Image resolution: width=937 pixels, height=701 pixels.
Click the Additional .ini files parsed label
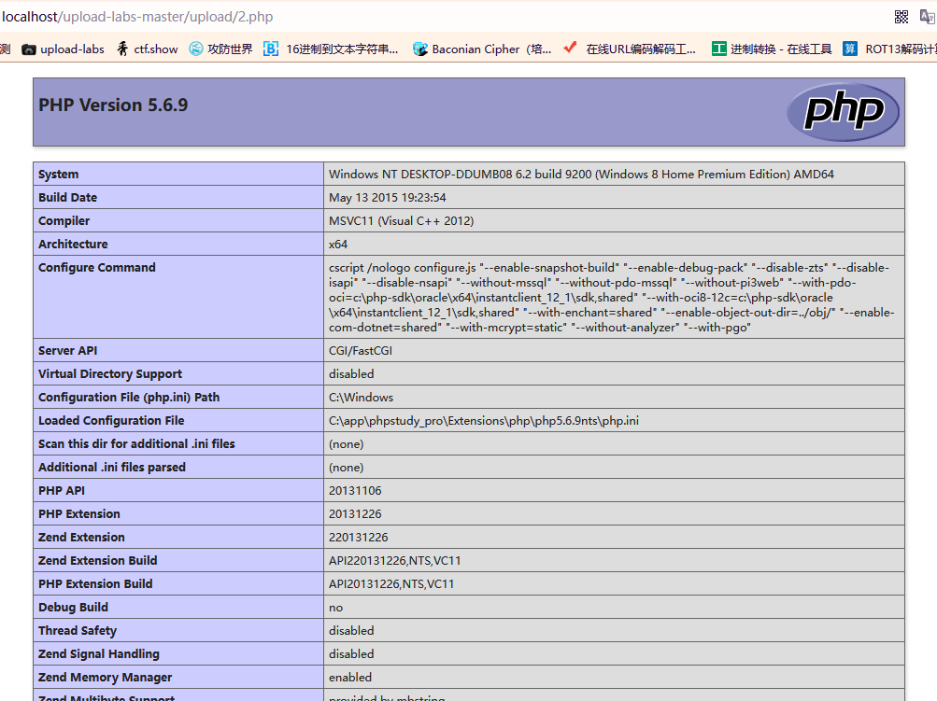(112, 467)
